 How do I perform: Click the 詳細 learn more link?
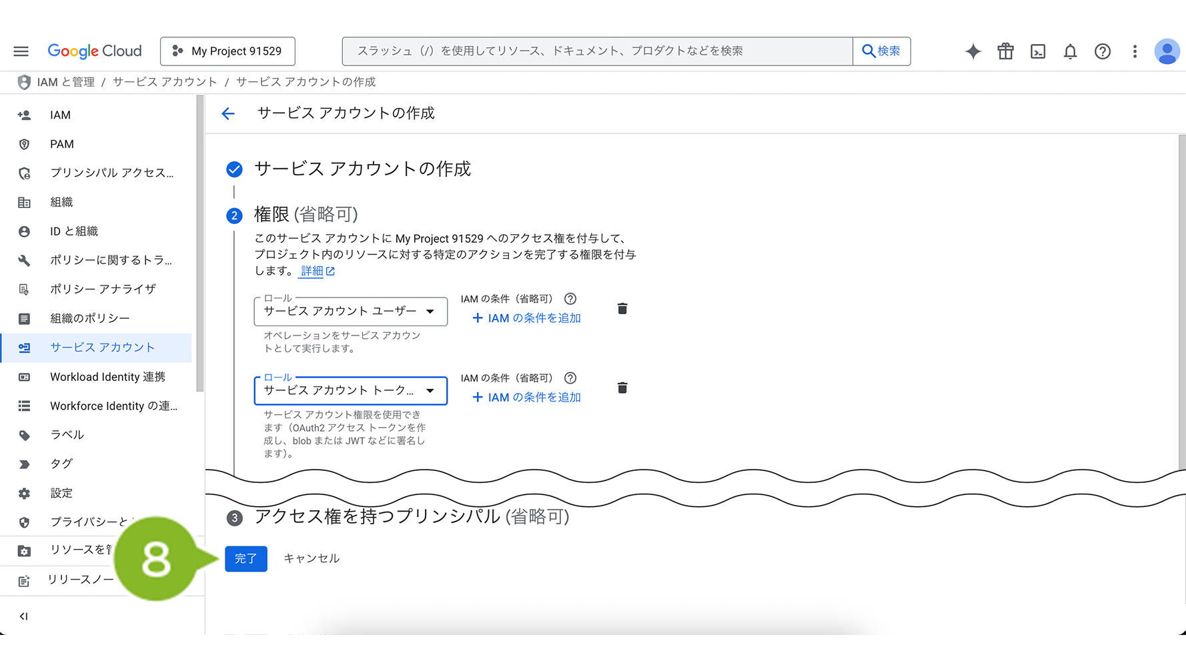coord(312,271)
